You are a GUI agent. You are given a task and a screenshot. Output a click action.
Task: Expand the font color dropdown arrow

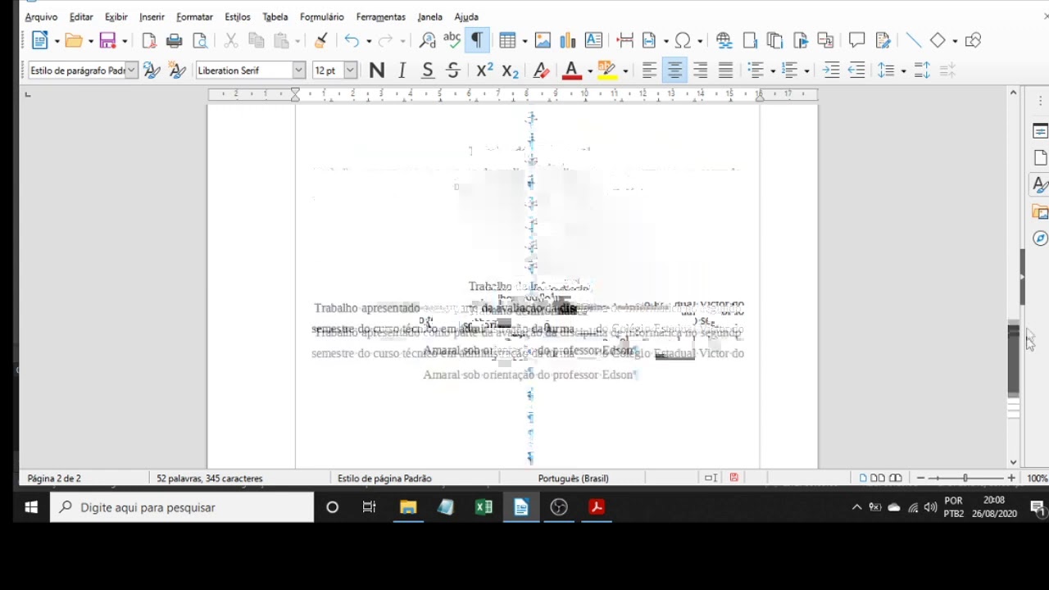589,71
